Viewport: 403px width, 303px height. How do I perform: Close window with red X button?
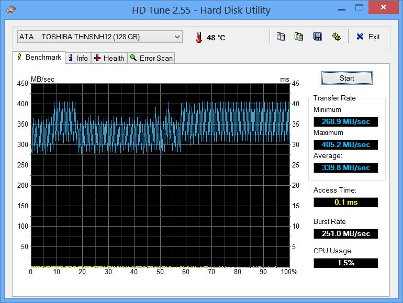pos(383,7)
